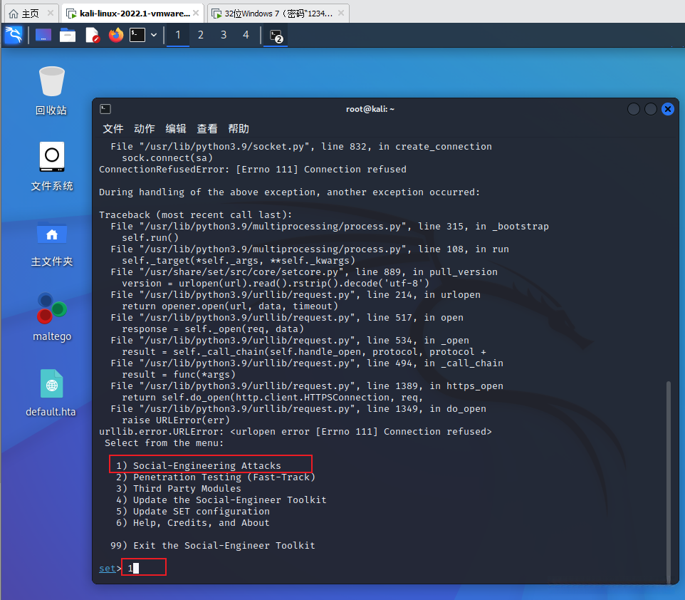The image size is (685, 600).
Task: Click '2) Penetration Testing (Fast-Track)' line
Action: [215, 477]
